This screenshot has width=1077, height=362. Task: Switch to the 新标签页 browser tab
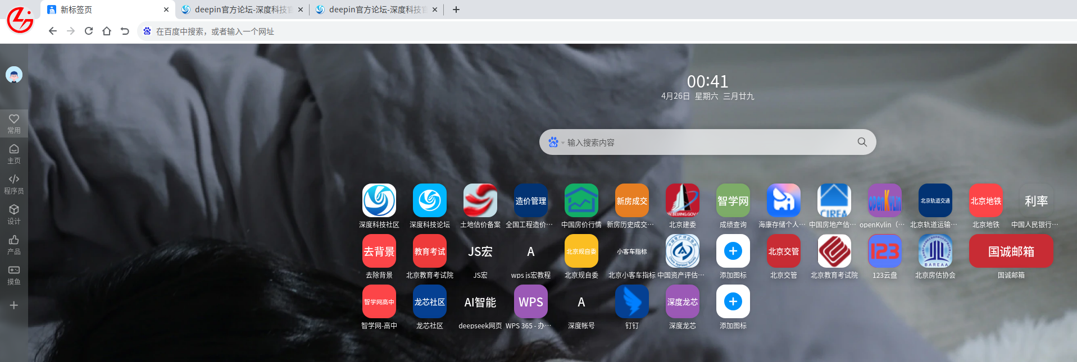(x=108, y=10)
